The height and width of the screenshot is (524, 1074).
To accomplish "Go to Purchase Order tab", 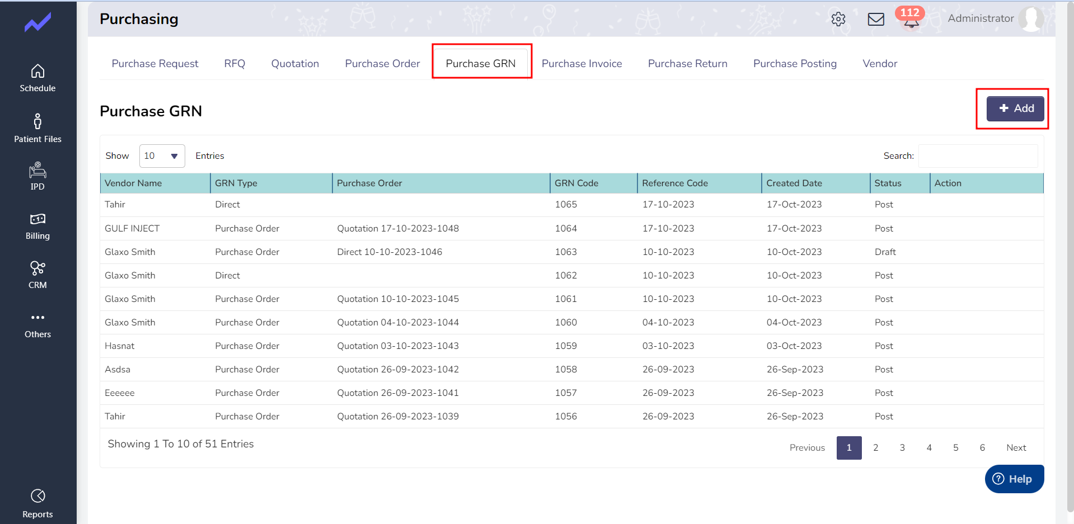I will tap(382, 64).
